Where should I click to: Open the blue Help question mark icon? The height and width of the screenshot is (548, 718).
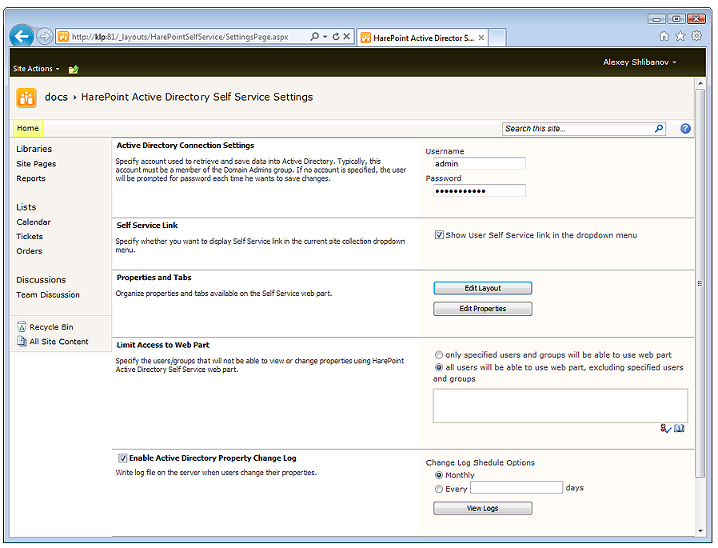coord(685,128)
